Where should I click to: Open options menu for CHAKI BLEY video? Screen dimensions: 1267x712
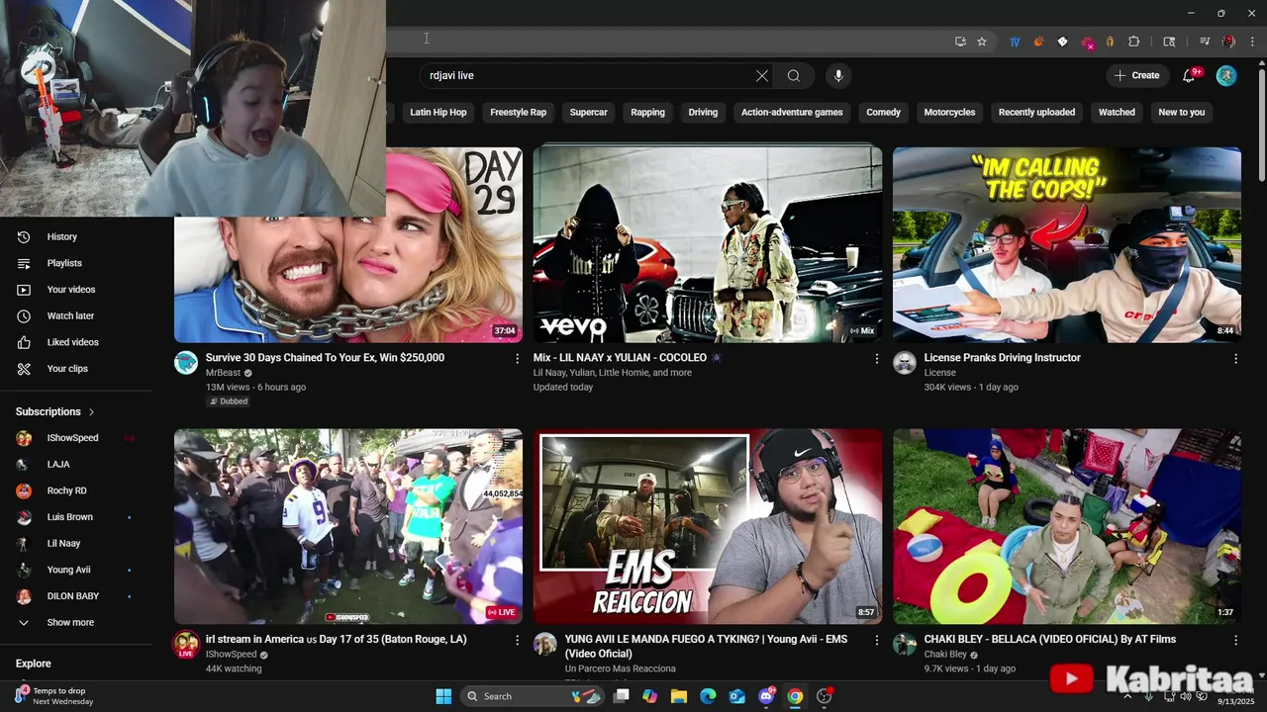tap(1235, 640)
